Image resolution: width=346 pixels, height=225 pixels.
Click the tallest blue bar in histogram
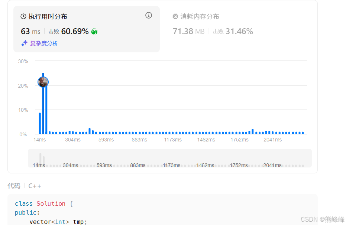[43, 103]
